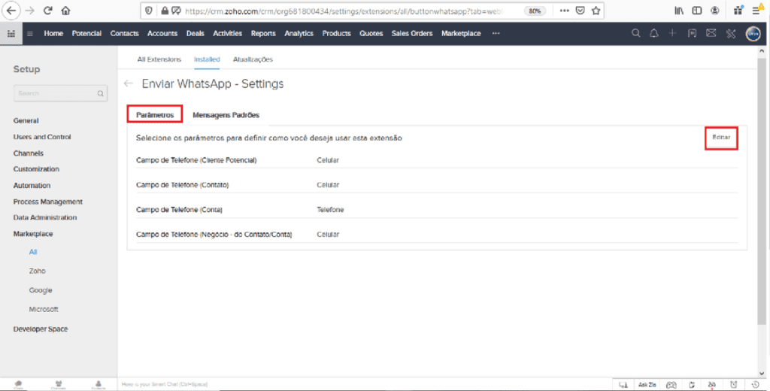This screenshot has width=770, height=391.
Task: Open the mail envelope icon
Action: tap(711, 34)
